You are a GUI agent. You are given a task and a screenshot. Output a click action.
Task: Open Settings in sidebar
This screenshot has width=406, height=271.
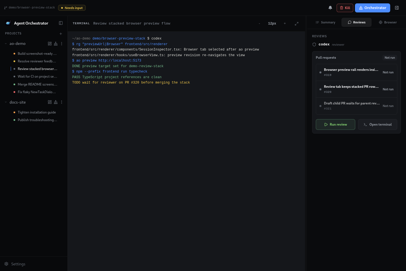click(x=15, y=264)
